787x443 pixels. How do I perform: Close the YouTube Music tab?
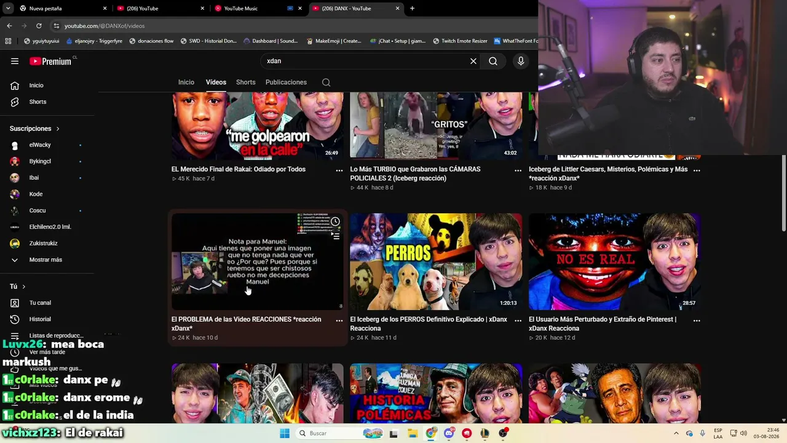click(x=300, y=9)
